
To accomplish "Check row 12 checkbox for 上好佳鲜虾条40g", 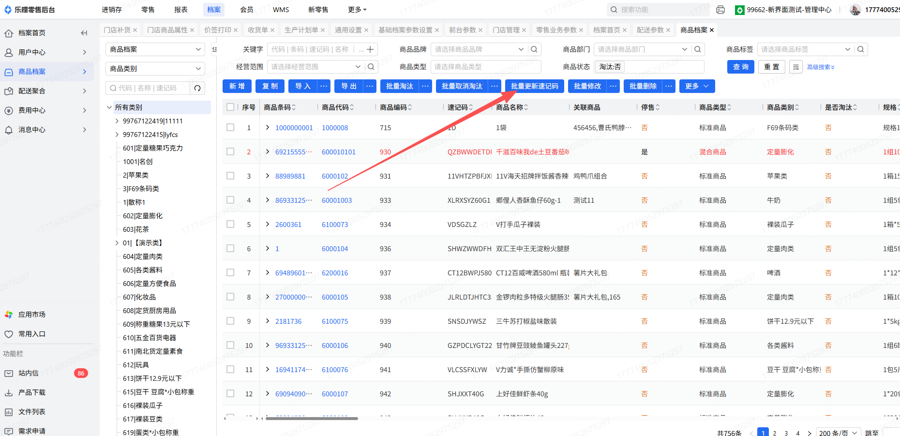I will click(x=230, y=393).
